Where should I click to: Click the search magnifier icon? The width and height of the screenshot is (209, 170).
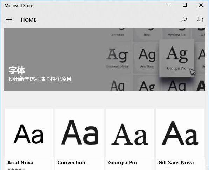pyautogui.click(x=184, y=20)
